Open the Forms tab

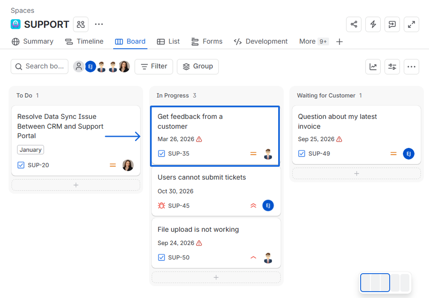point(207,41)
